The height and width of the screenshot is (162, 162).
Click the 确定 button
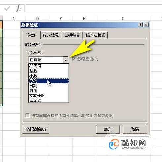tap(108, 129)
